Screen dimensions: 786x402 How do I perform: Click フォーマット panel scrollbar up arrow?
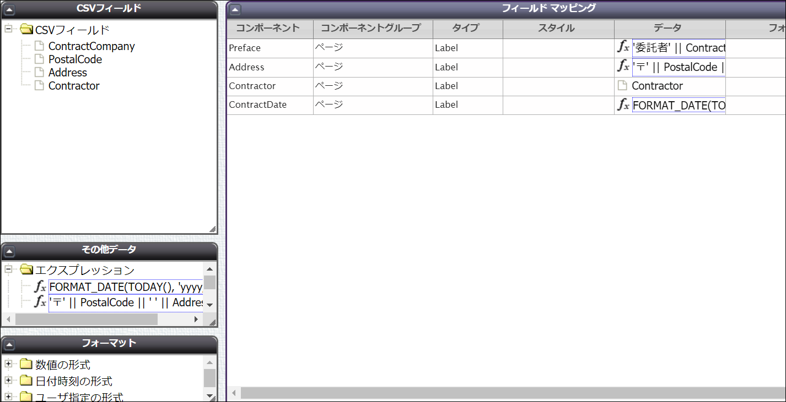209,362
